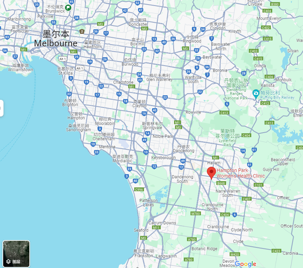This screenshot has width=303, height=268.
Task: Click the C406 shield near Monbulk
Action: coord(269,77)
